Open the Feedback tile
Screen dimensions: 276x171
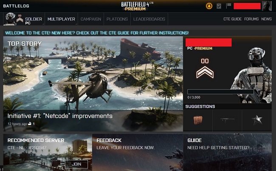tap(138, 152)
